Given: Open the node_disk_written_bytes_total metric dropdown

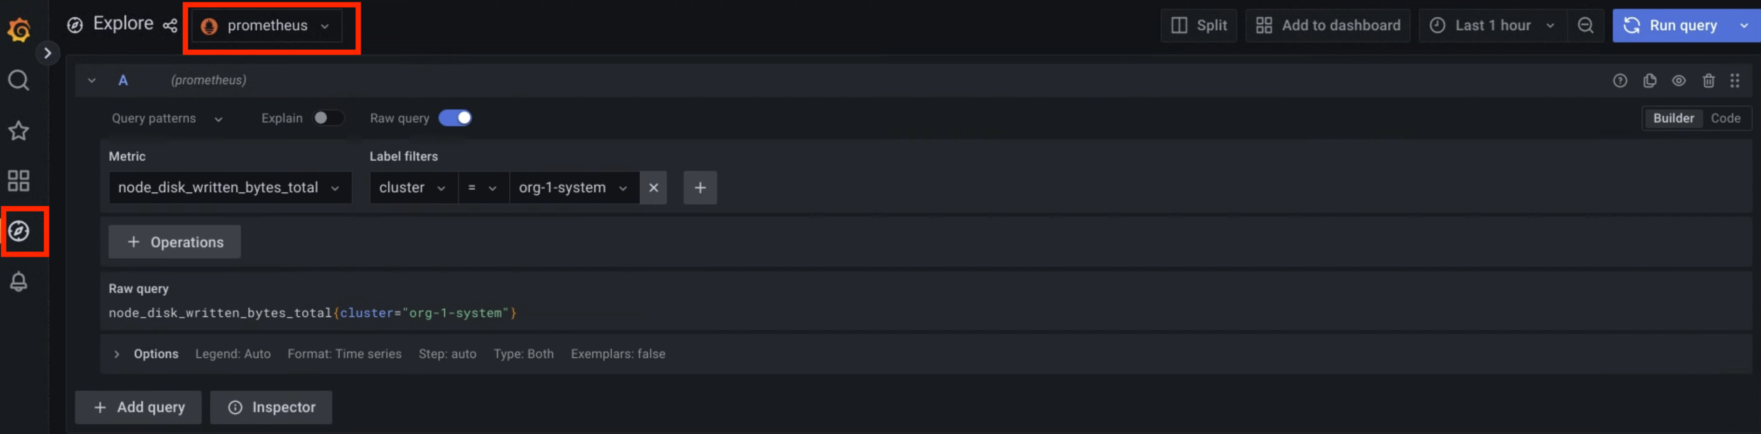Looking at the screenshot, I should pos(230,187).
